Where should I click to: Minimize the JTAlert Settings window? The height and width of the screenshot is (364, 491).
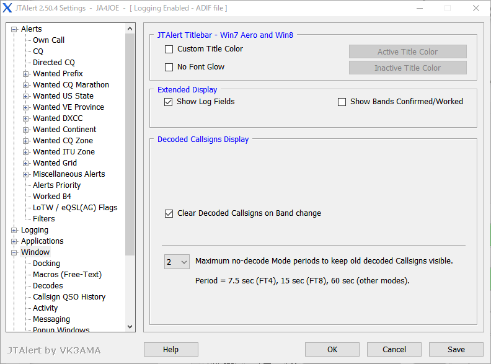pos(420,8)
